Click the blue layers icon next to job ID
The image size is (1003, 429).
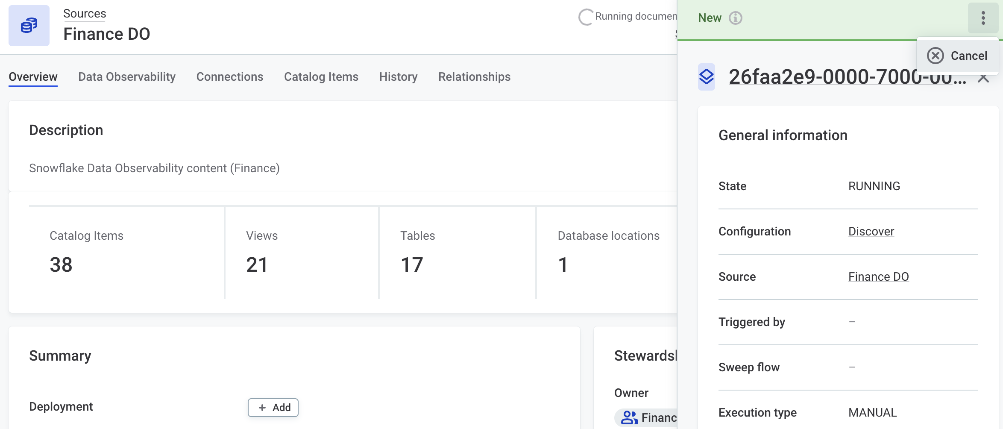705,77
